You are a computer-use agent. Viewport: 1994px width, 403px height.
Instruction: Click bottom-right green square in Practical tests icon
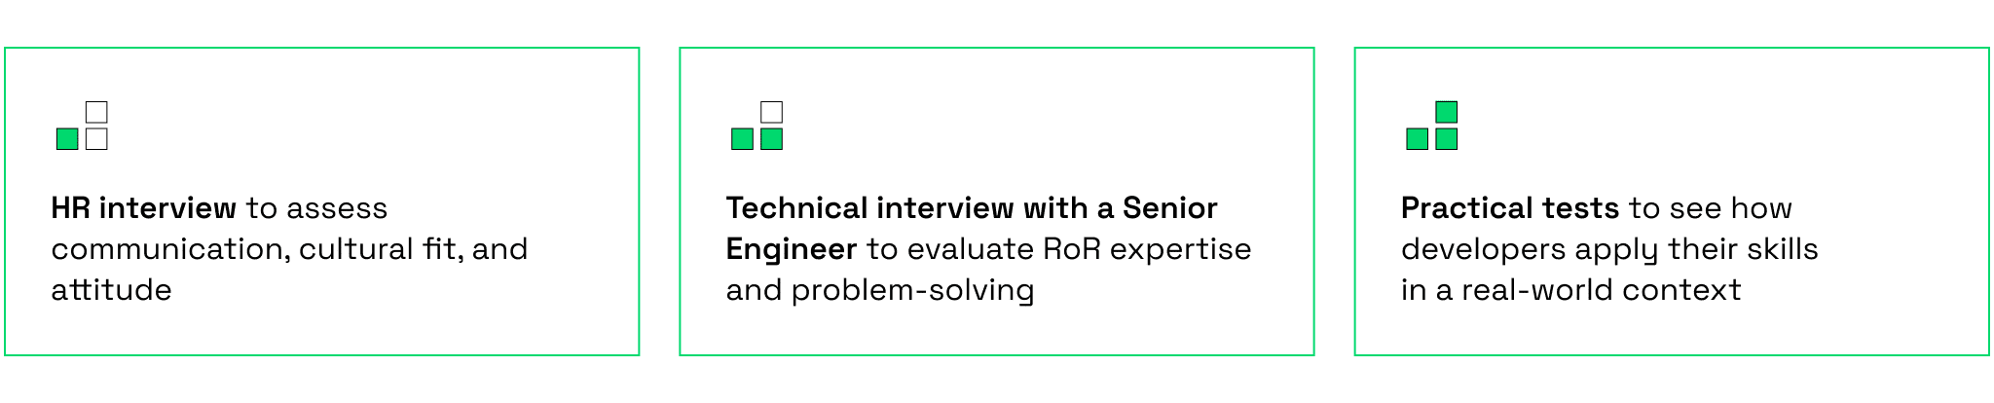[1446, 139]
